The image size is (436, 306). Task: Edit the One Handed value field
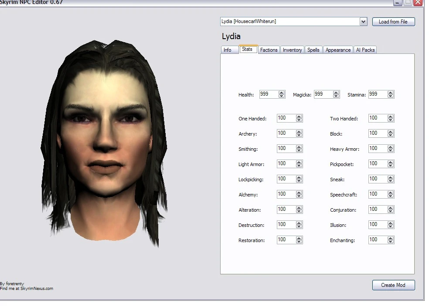[x=286, y=118]
